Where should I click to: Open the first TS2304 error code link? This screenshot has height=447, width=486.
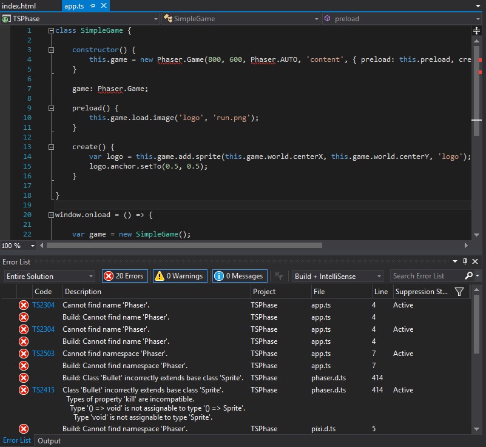[x=44, y=305]
